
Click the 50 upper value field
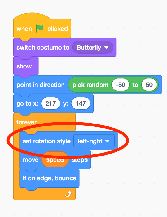pos(149,85)
